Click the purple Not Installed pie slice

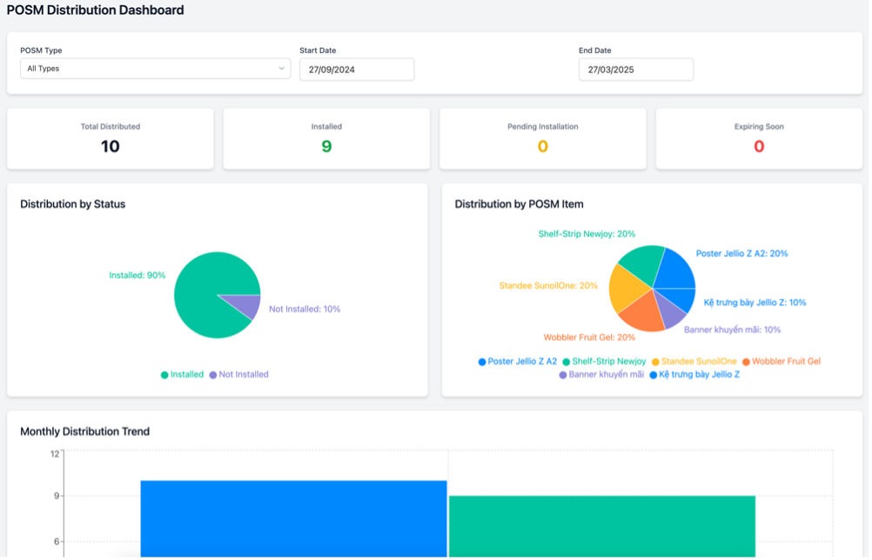tap(247, 306)
